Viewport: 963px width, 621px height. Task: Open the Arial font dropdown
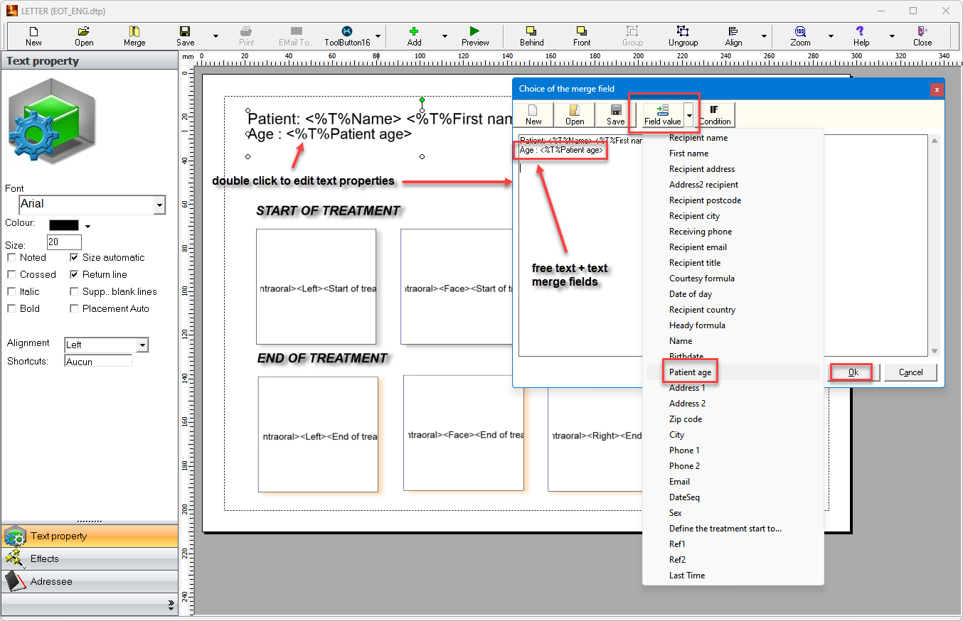pyautogui.click(x=159, y=205)
